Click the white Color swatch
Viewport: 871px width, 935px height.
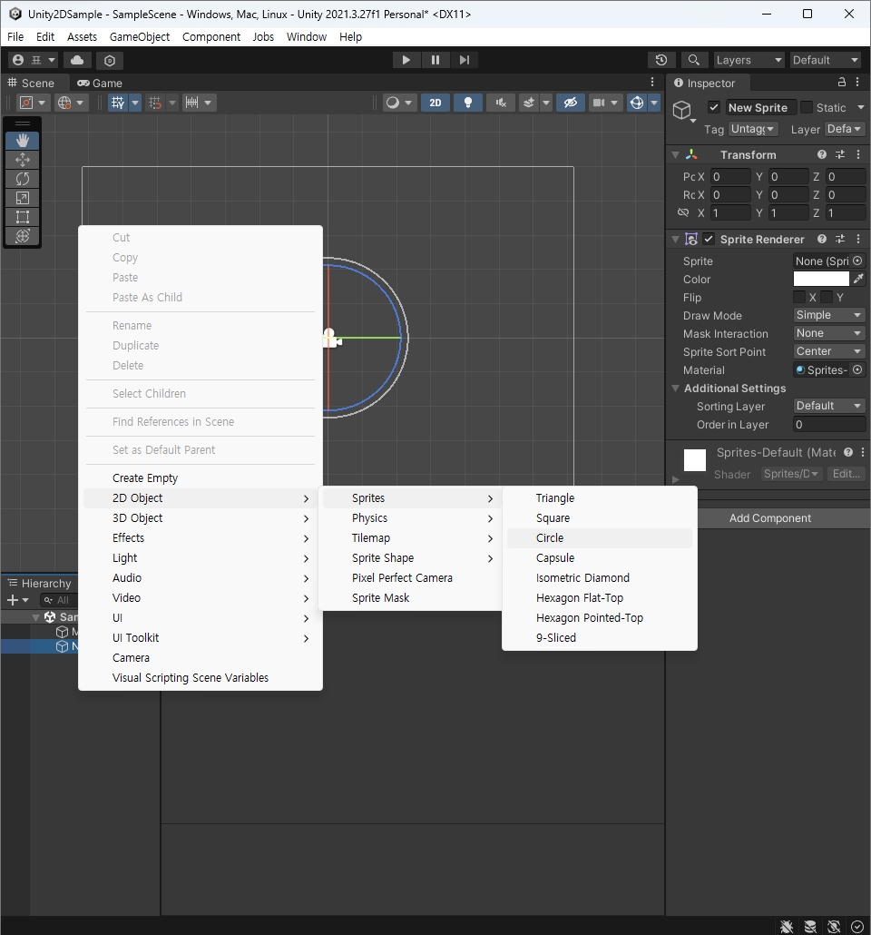click(x=821, y=279)
